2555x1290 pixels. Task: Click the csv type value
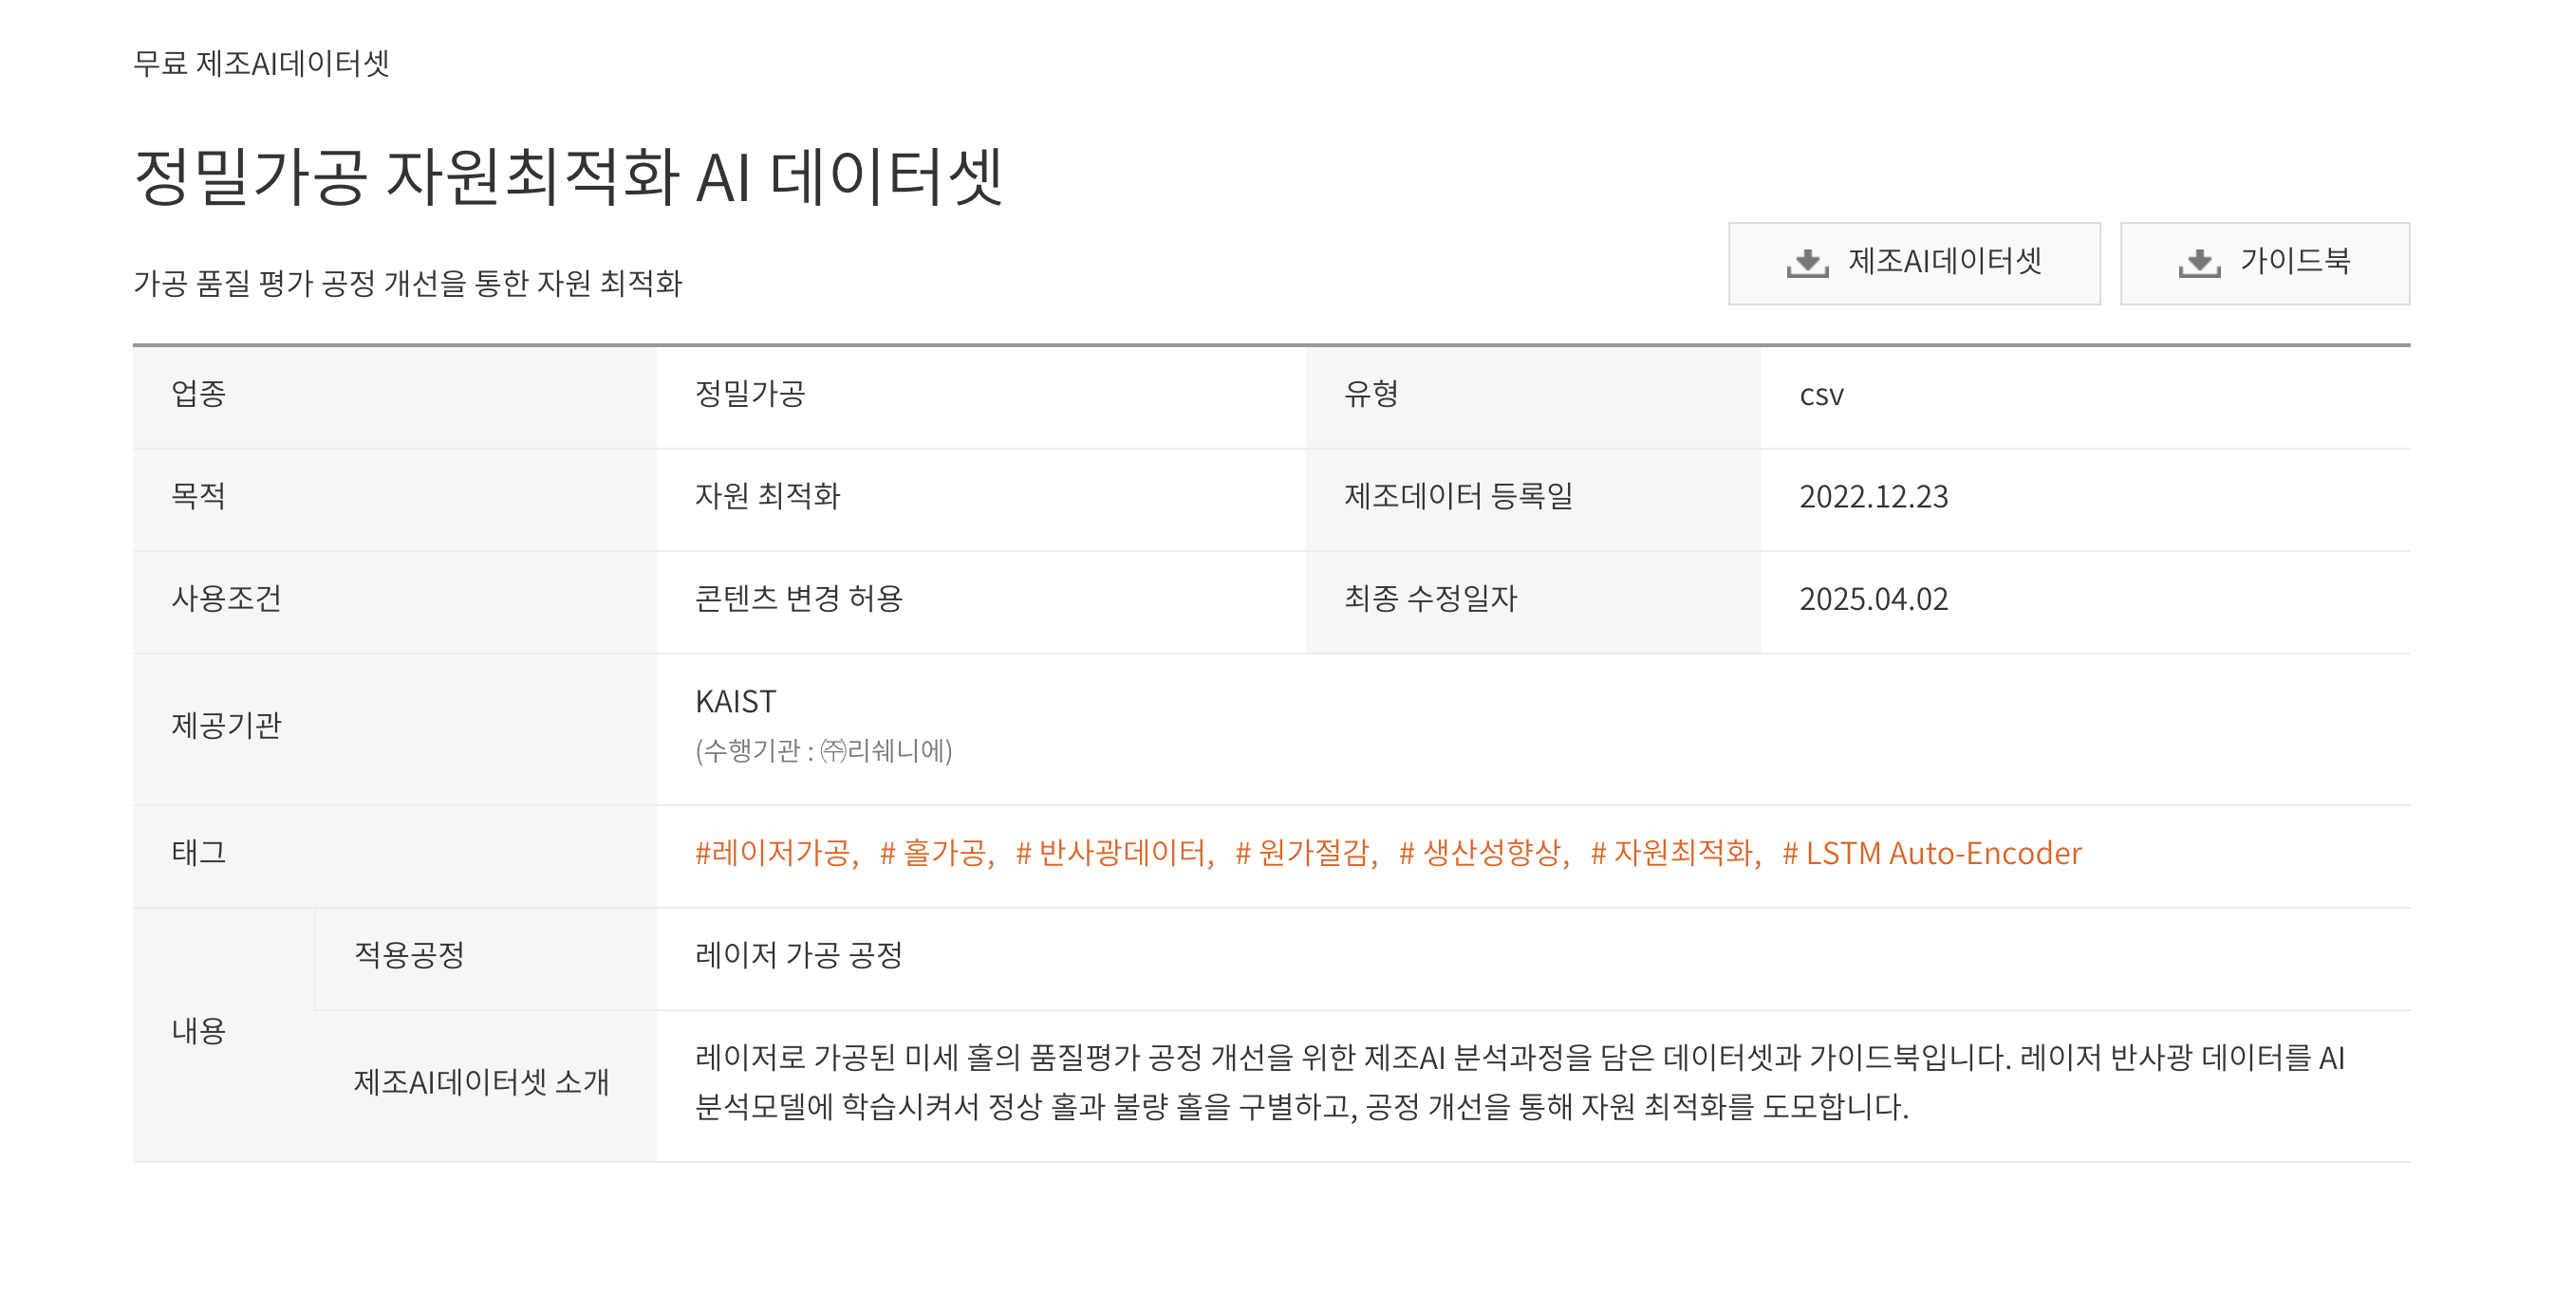(1821, 396)
